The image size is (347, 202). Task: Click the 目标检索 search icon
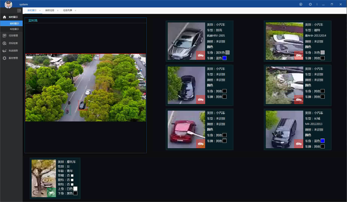pos(4,43)
